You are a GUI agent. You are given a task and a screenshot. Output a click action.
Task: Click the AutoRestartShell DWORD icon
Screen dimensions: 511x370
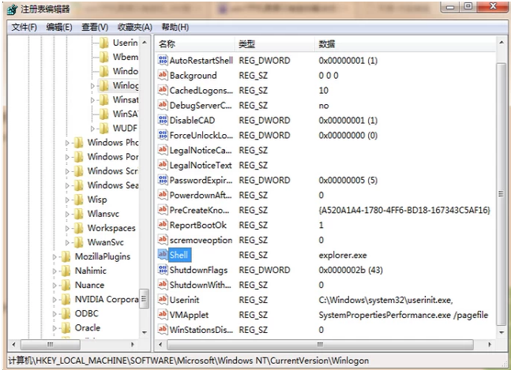click(x=163, y=61)
